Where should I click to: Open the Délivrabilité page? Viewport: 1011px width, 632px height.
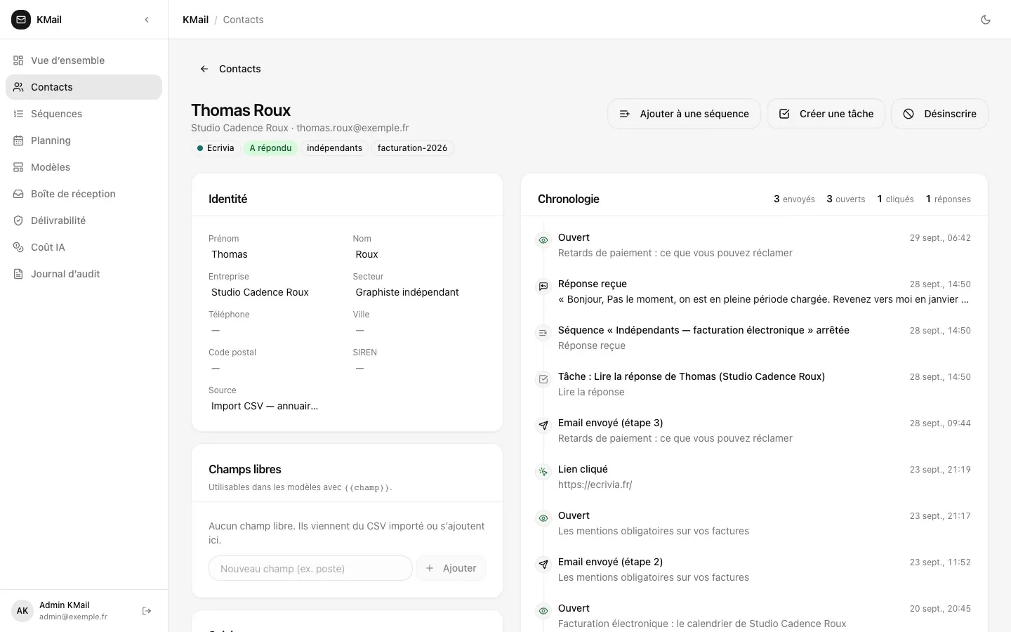(x=84, y=220)
